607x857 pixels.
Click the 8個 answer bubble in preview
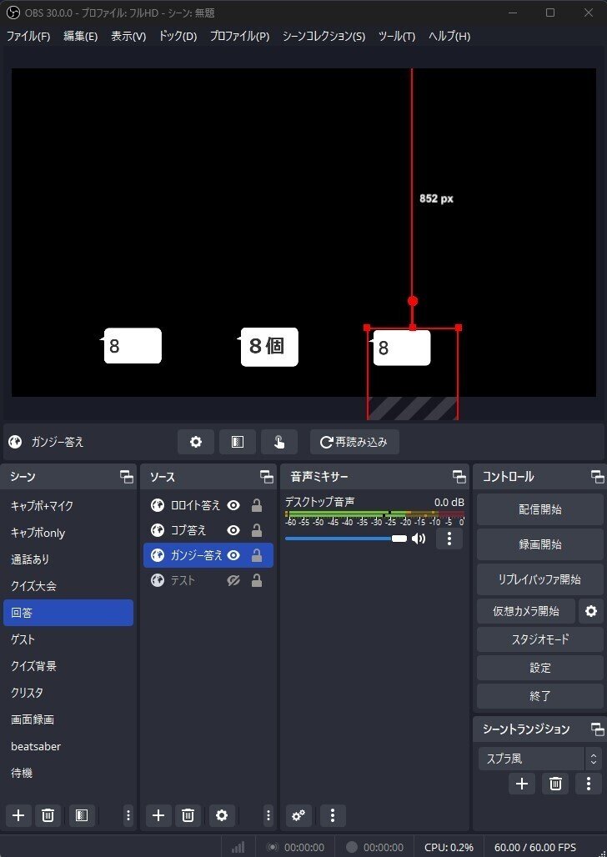(268, 347)
